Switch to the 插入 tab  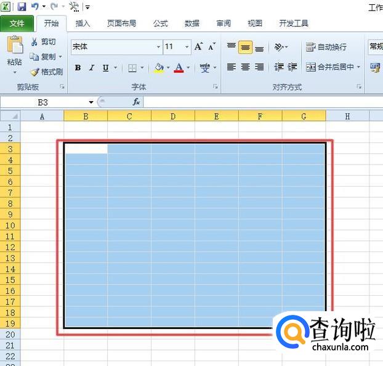pos(83,23)
